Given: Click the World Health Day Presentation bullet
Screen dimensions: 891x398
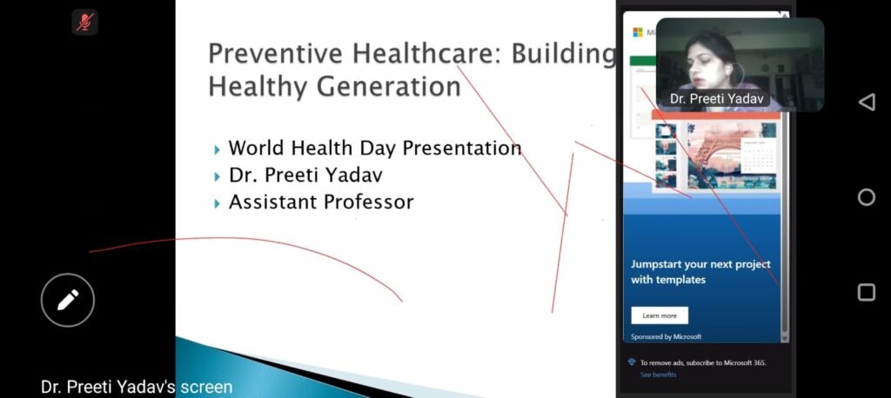Looking at the screenshot, I should point(374,149).
